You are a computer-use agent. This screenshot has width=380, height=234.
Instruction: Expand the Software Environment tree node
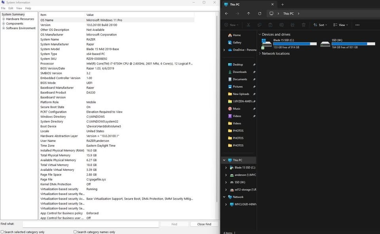[4, 28]
